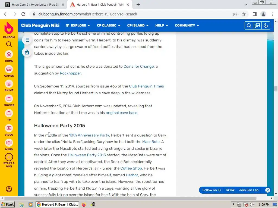
Task: Click the page lock icon
Action: [27, 52]
